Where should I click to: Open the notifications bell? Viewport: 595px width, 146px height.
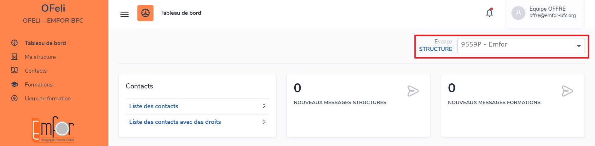[489, 13]
